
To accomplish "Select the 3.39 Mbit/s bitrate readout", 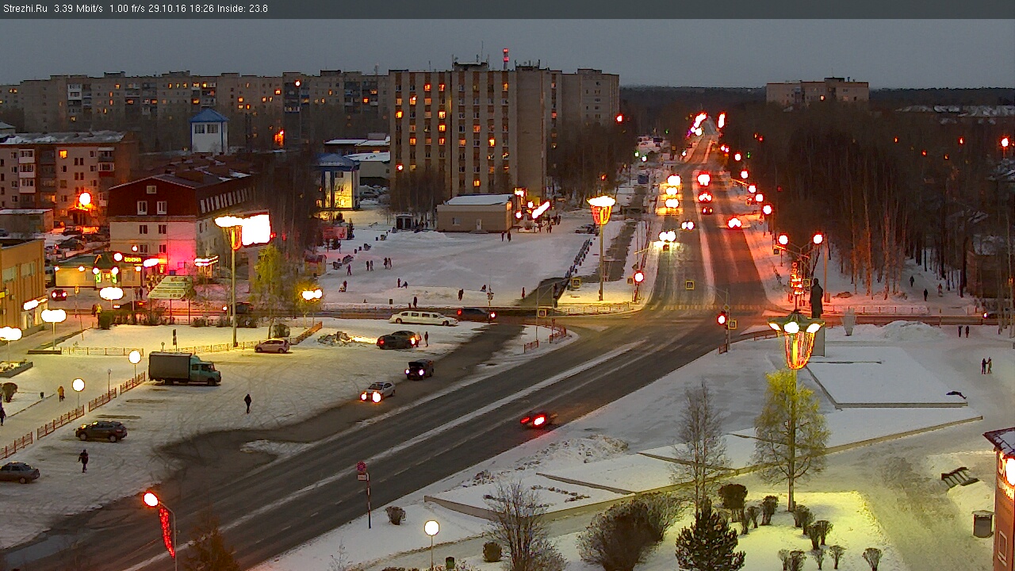I will point(79,9).
